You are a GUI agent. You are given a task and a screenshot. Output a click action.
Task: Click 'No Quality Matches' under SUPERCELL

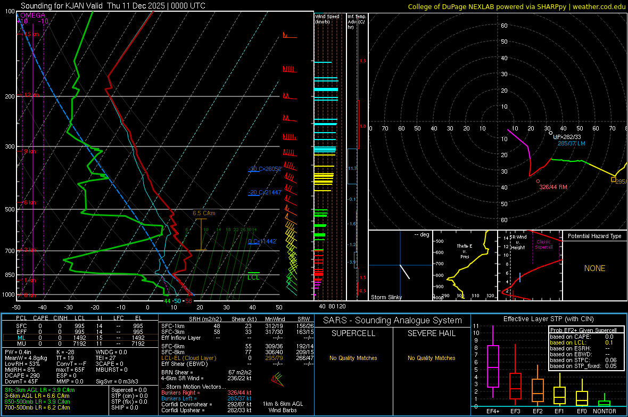click(x=353, y=358)
